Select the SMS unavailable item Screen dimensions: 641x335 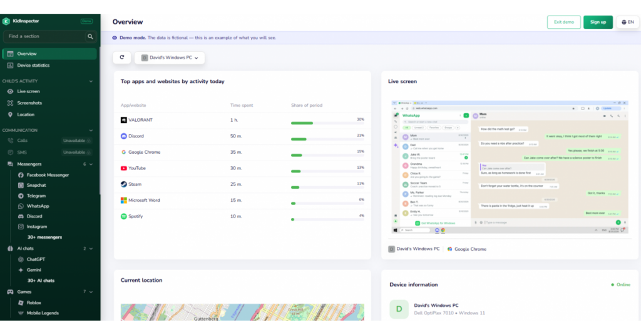pyautogui.click(x=49, y=152)
